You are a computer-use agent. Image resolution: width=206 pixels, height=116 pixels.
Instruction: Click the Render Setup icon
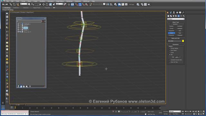[142, 4]
